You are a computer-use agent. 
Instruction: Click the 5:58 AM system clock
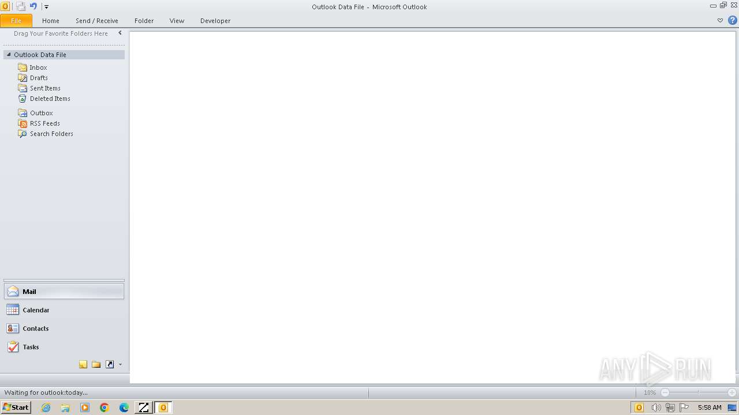click(710, 408)
